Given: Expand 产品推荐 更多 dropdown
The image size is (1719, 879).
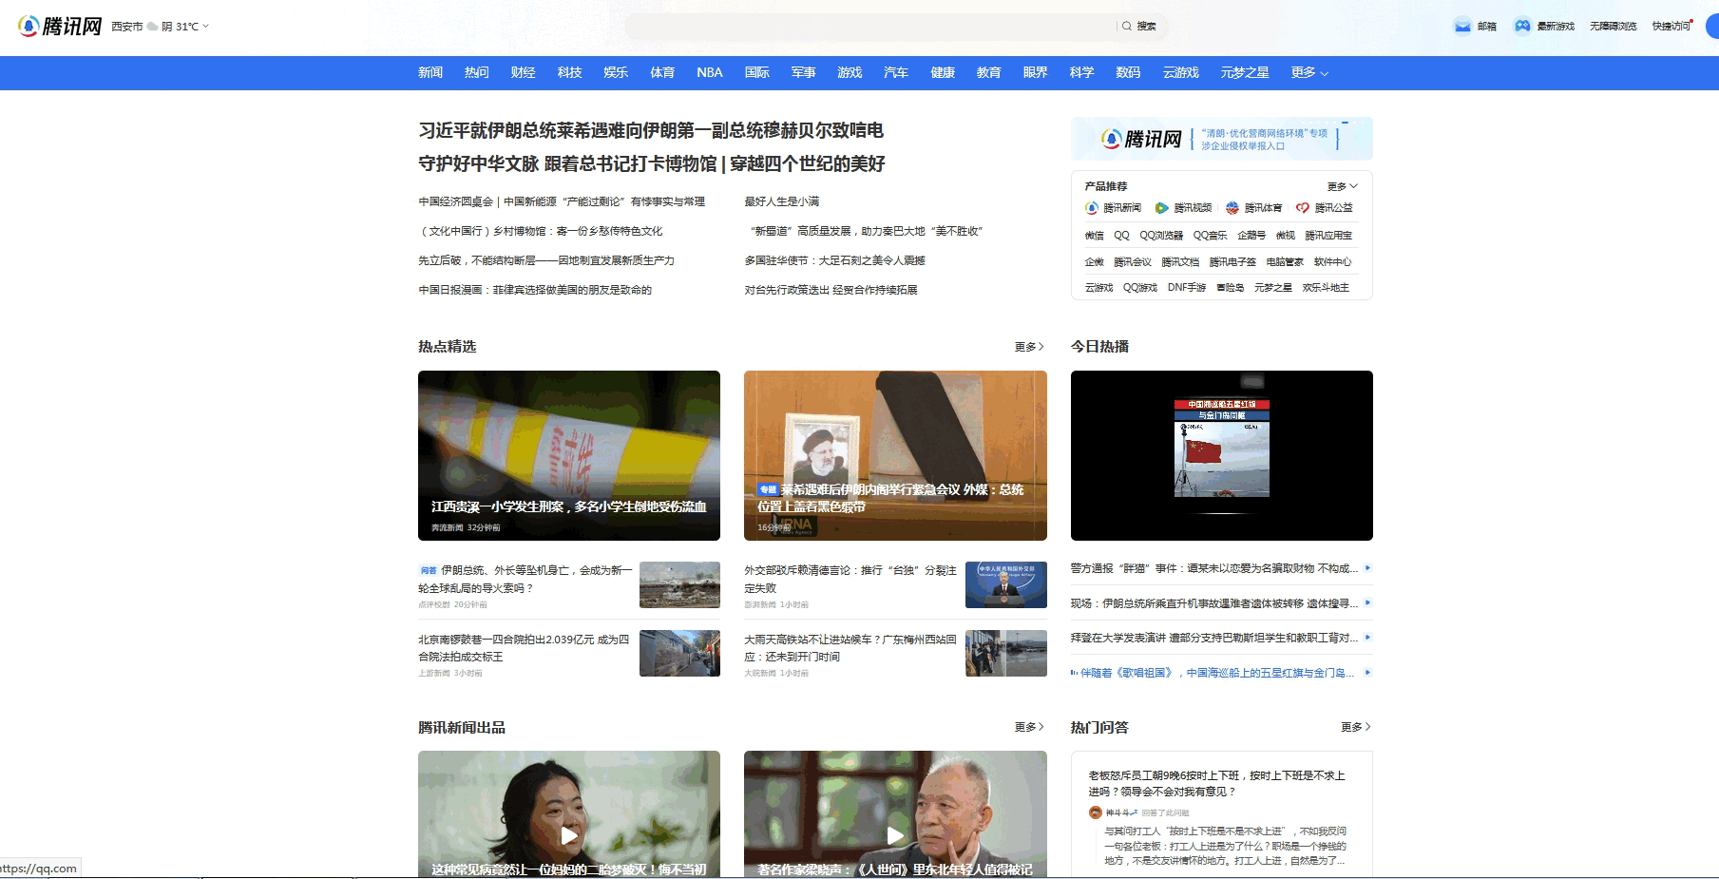Looking at the screenshot, I should pyautogui.click(x=1343, y=186).
